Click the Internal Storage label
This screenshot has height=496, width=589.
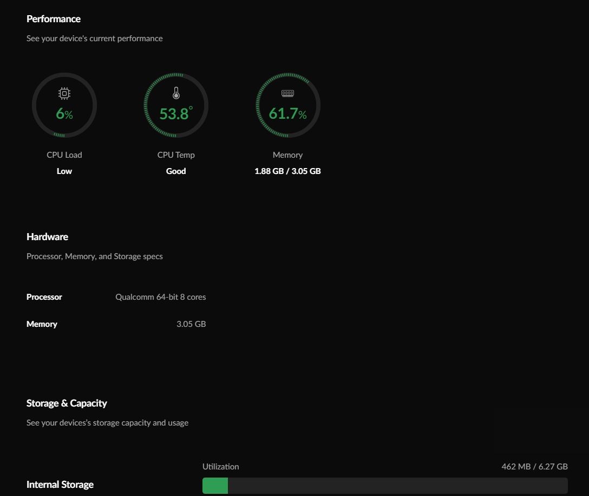point(60,485)
